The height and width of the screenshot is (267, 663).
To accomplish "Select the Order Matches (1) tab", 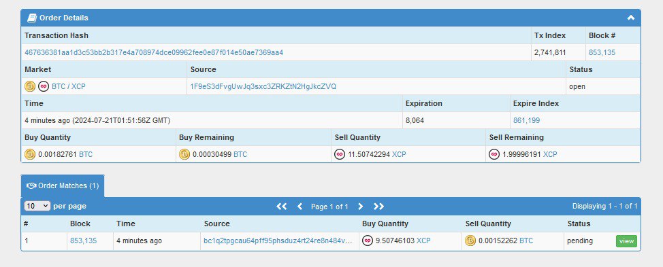I will point(63,185).
